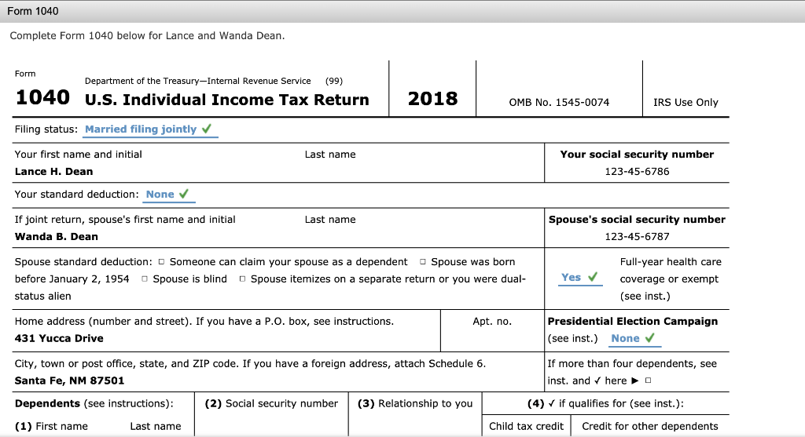
Task: Check Someone can claim your spouse as dependent
Action: (x=161, y=262)
